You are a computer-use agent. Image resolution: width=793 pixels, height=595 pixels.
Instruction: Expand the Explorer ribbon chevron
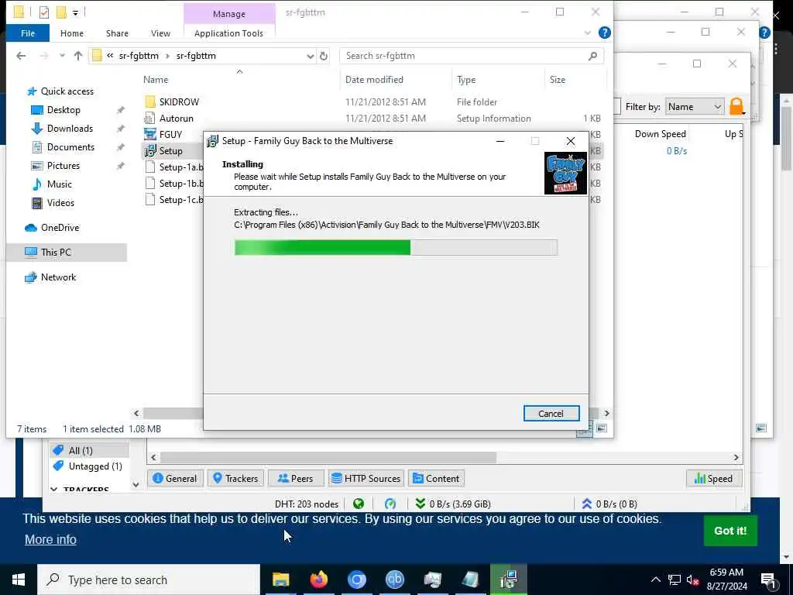click(x=587, y=33)
